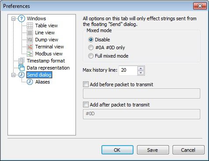Click the Data representation icon
The image size is (209, 161).
[22, 68]
